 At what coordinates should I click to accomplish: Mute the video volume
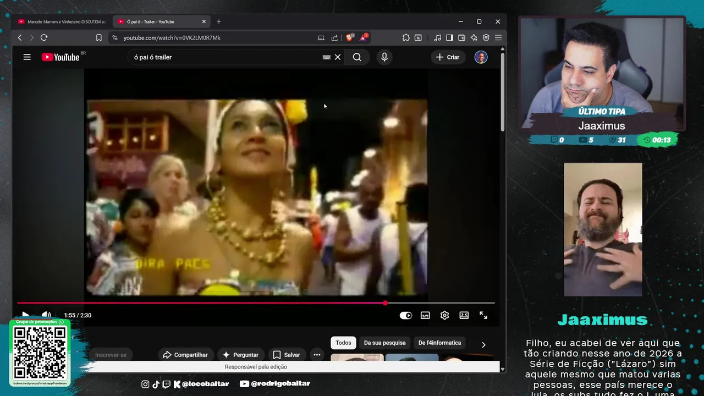point(46,315)
